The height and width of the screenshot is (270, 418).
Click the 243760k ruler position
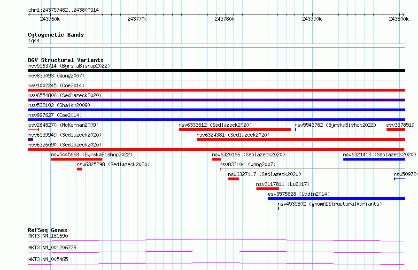50,19
